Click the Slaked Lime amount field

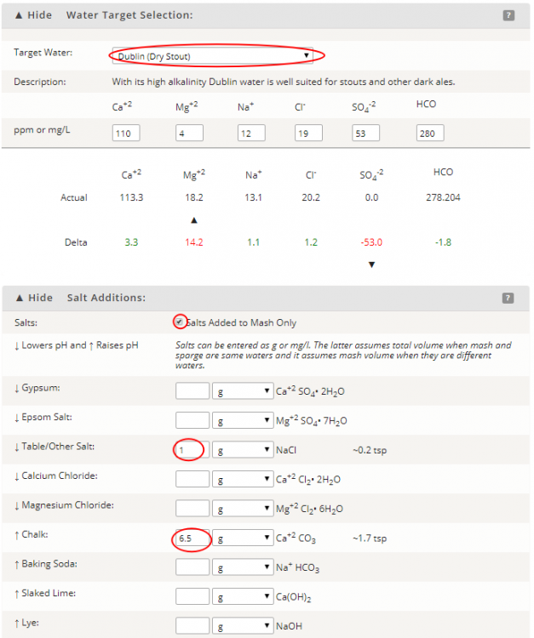192,596
